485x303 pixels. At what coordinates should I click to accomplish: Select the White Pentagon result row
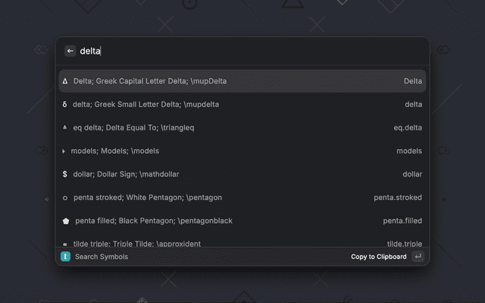click(x=242, y=198)
